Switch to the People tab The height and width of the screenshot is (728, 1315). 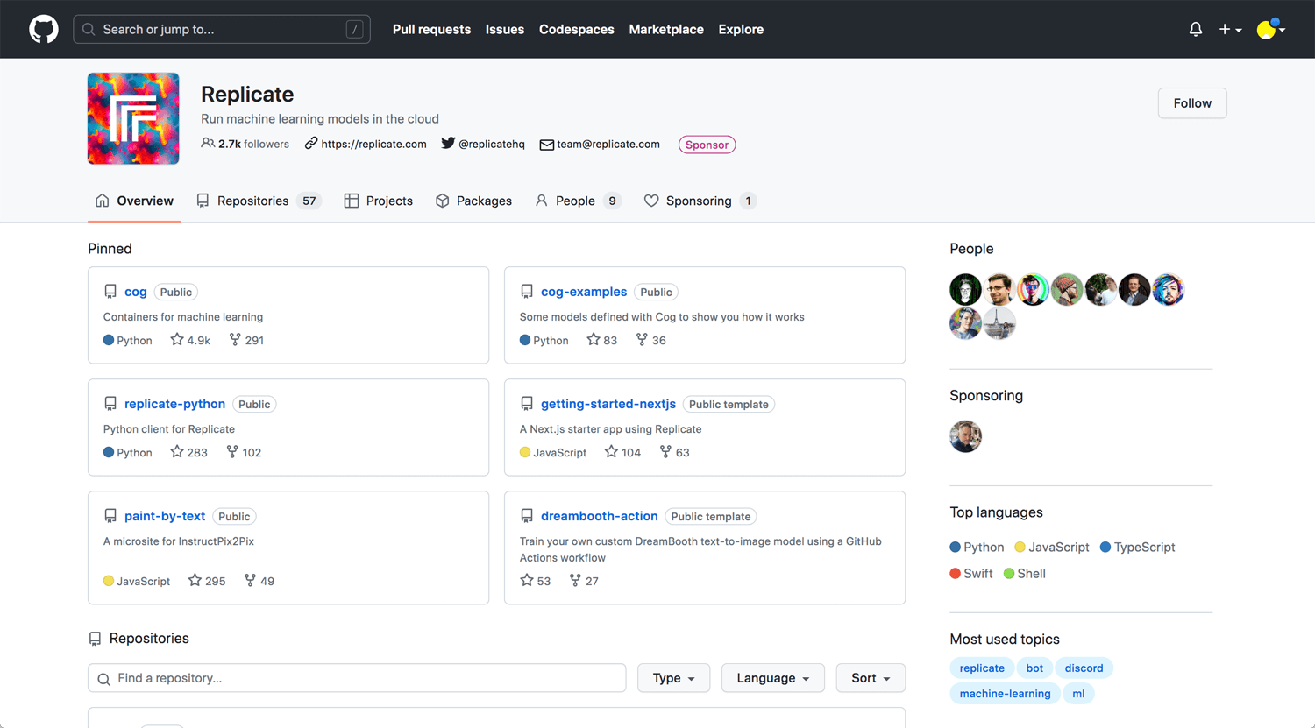click(579, 201)
